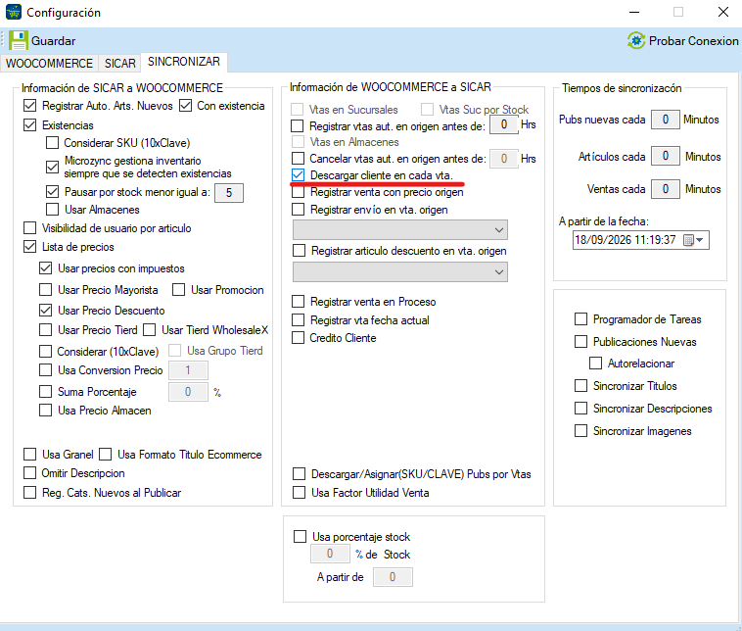Close the Configuración window
The width and height of the screenshot is (742, 631).
(722, 12)
